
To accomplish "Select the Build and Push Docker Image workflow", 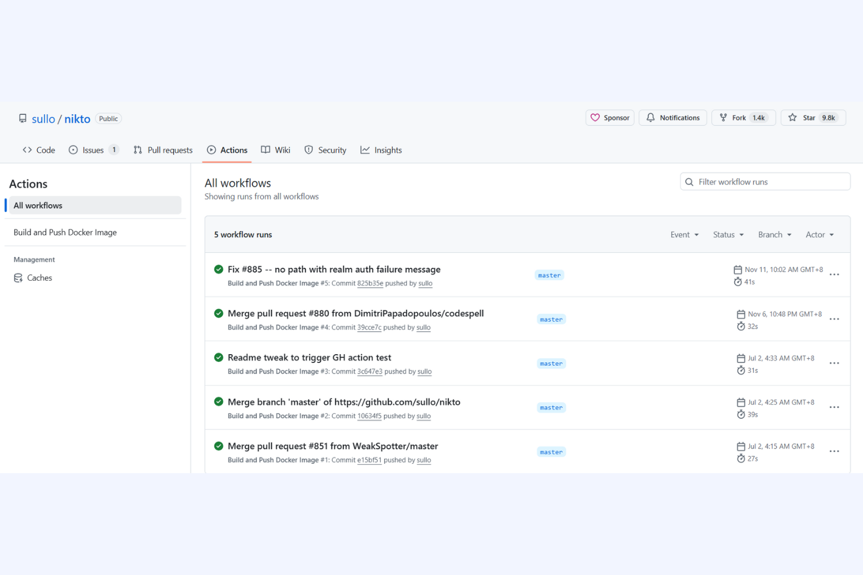I will click(x=65, y=232).
